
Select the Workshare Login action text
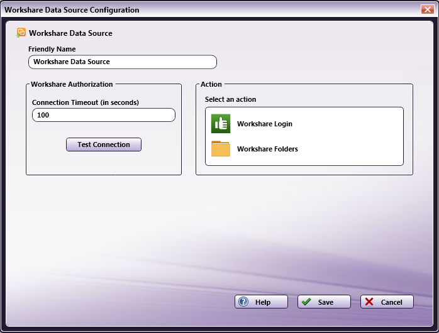265,124
